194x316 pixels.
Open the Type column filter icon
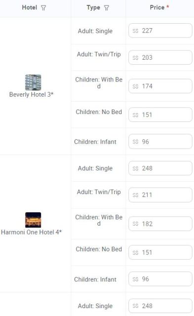[x=107, y=8]
